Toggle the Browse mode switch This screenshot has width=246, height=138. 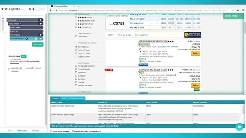[x=40, y=9]
